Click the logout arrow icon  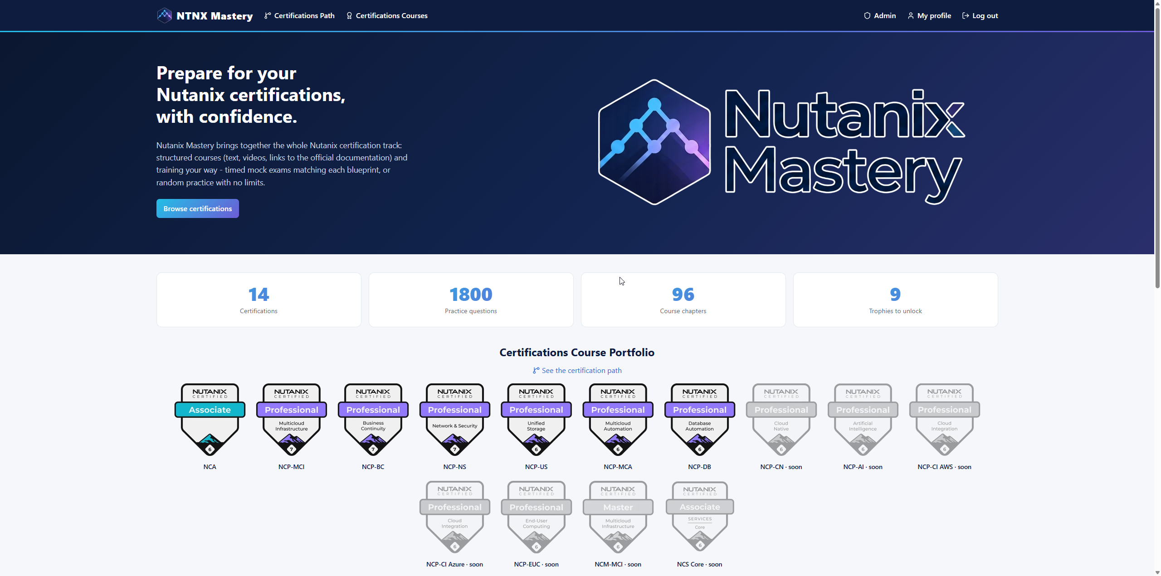tap(966, 16)
